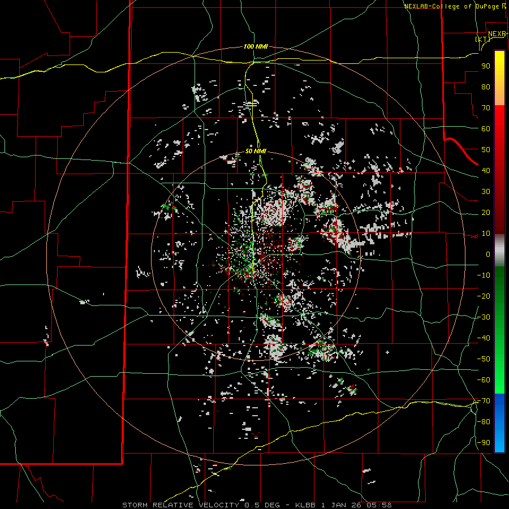Click the 50 value on the velocity scale
Screen dimensions: 509x509
click(x=486, y=150)
